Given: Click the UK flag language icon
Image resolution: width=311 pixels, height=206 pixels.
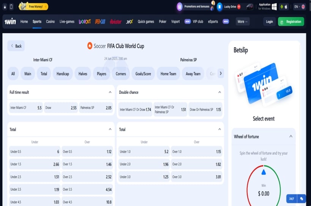Looking at the screenshot, I should click(x=303, y=7).
